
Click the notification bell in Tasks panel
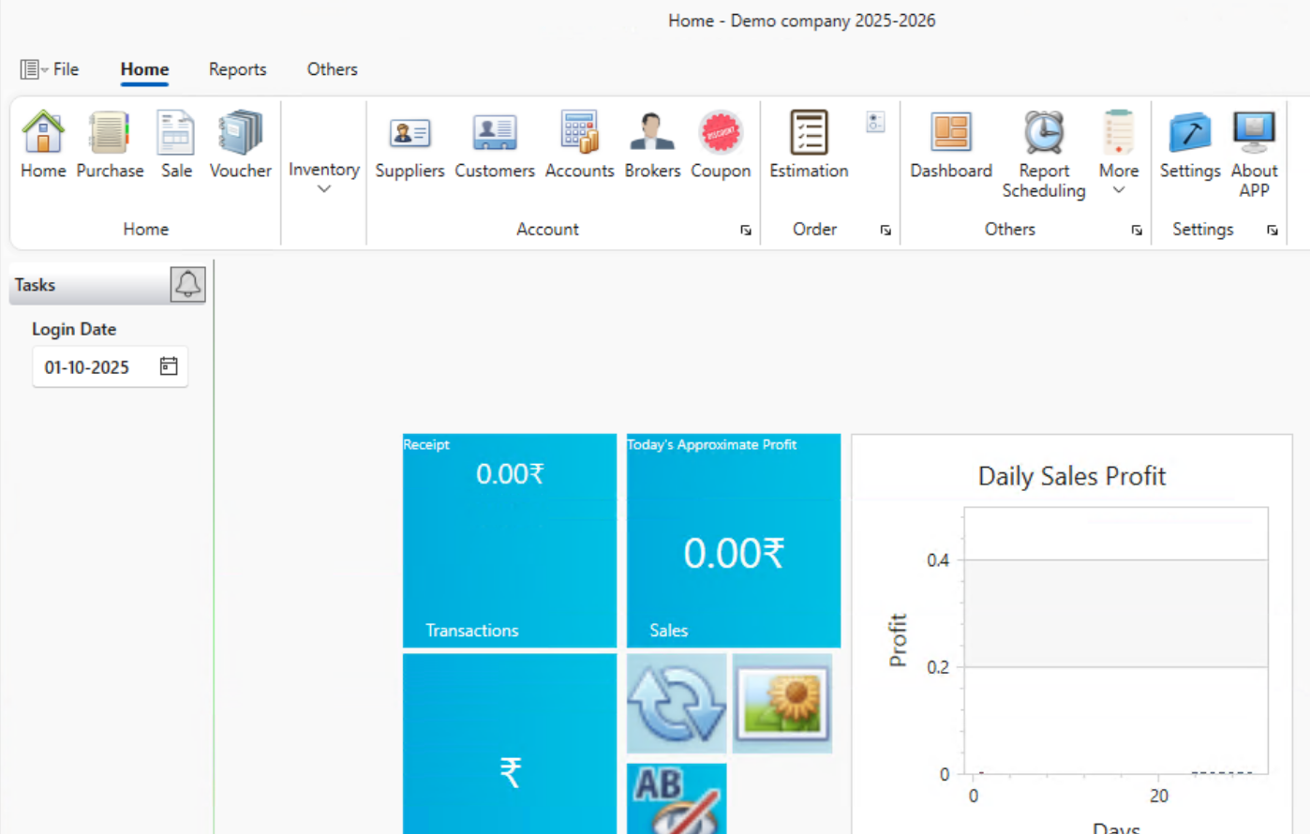(187, 284)
